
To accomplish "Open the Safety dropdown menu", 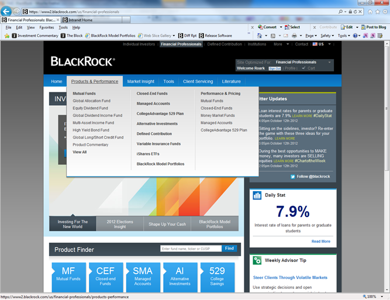I will coord(327,36).
